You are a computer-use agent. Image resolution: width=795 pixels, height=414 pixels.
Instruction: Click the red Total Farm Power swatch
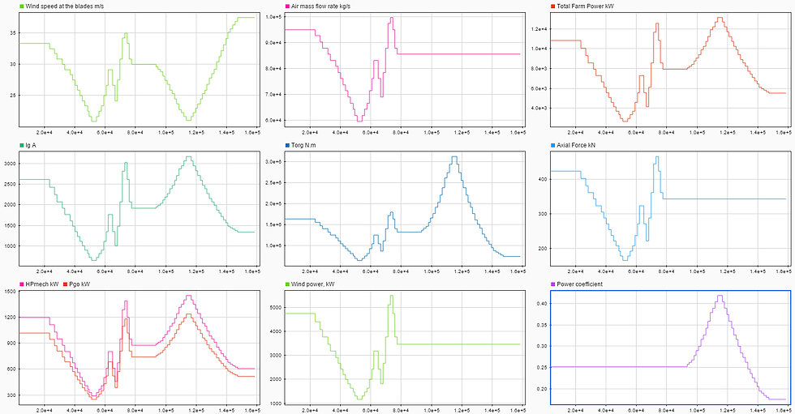(x=553, y=6)
